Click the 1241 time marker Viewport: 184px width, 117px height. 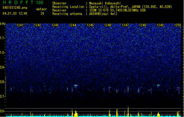(20, 25)
